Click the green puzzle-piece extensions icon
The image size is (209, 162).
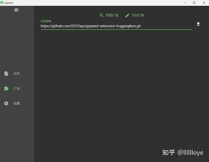pos(6,89)
